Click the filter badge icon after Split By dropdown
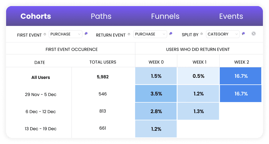 (x=243, y=34)
